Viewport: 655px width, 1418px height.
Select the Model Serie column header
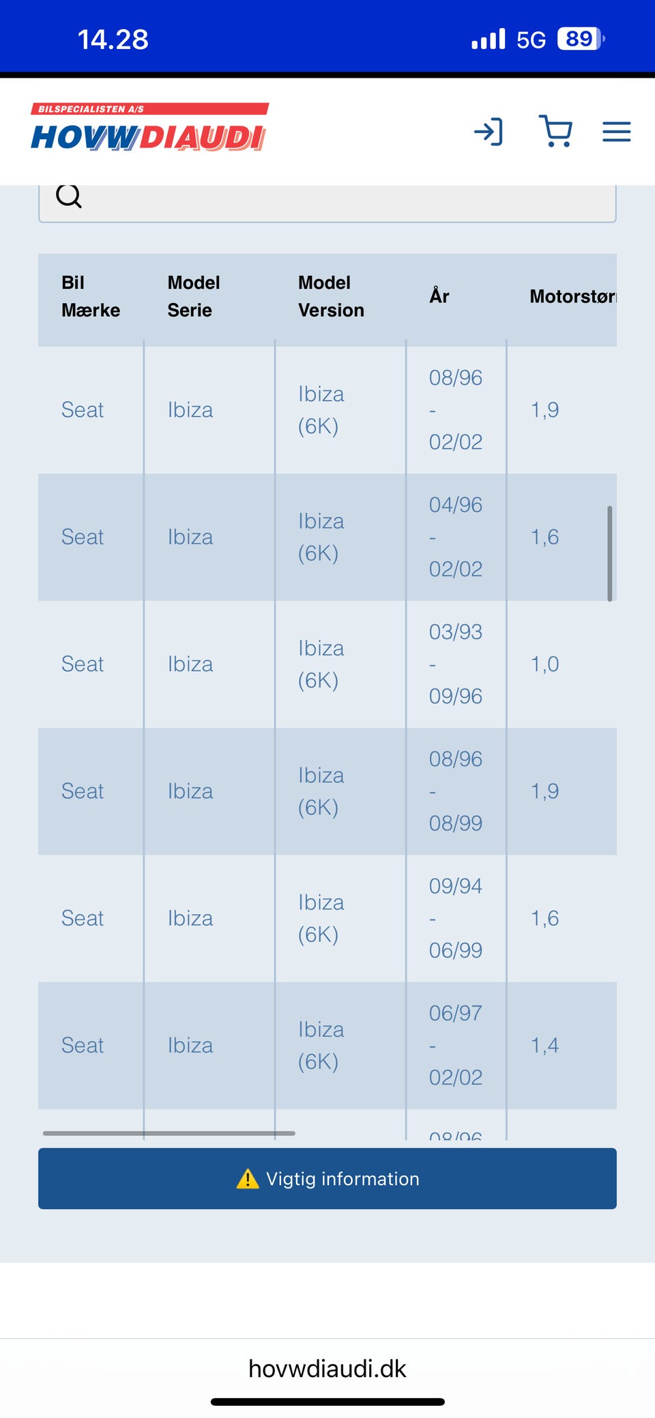[194, 296]
